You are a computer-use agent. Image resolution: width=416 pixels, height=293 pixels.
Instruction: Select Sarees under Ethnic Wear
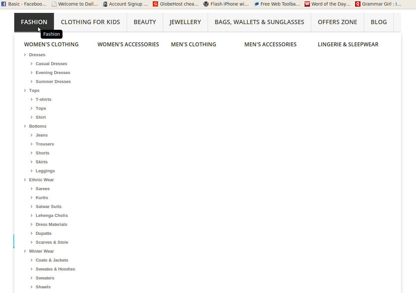tap(43, 189)
